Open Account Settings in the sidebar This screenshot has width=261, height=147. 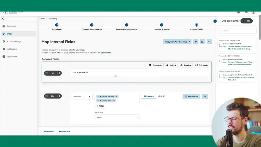pos(14,41)
